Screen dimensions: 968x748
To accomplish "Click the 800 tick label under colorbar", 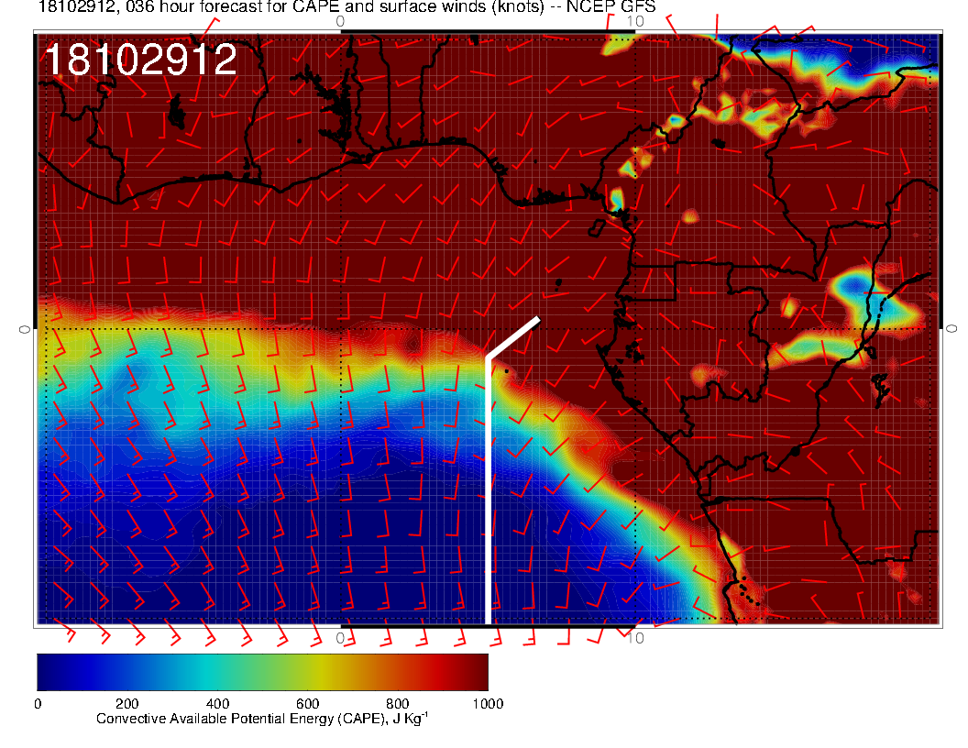I will tap(398, 704).
